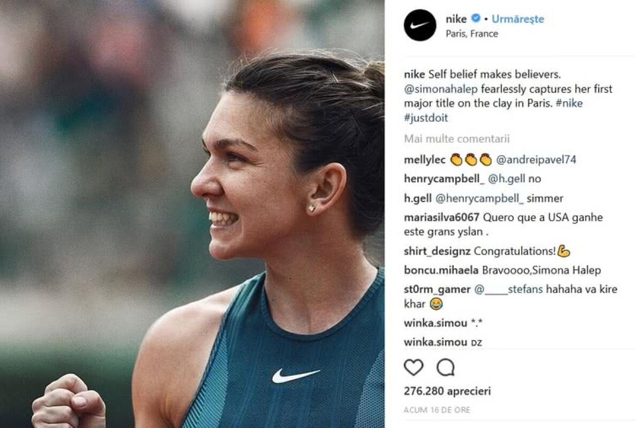Click the ACUM 16 DE ORE timestamp
The width and height of the screenshot is (642, 428).
pyautogui.click(x=436, y=408)
